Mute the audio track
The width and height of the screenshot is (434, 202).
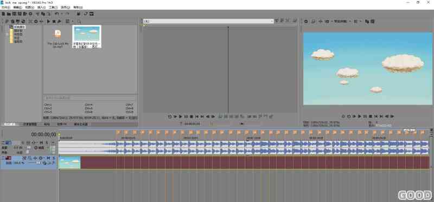(41, 142)
